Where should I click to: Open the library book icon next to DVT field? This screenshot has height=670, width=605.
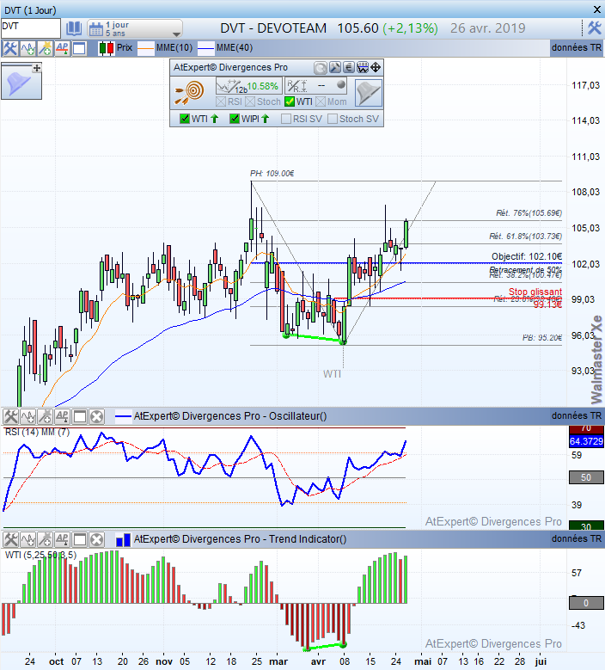(x=73, y=28)
